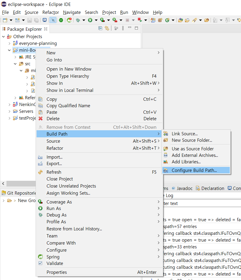Click New Java Package toolbar icon
Viewport: 241px width, 280px height.
point(160,20)
